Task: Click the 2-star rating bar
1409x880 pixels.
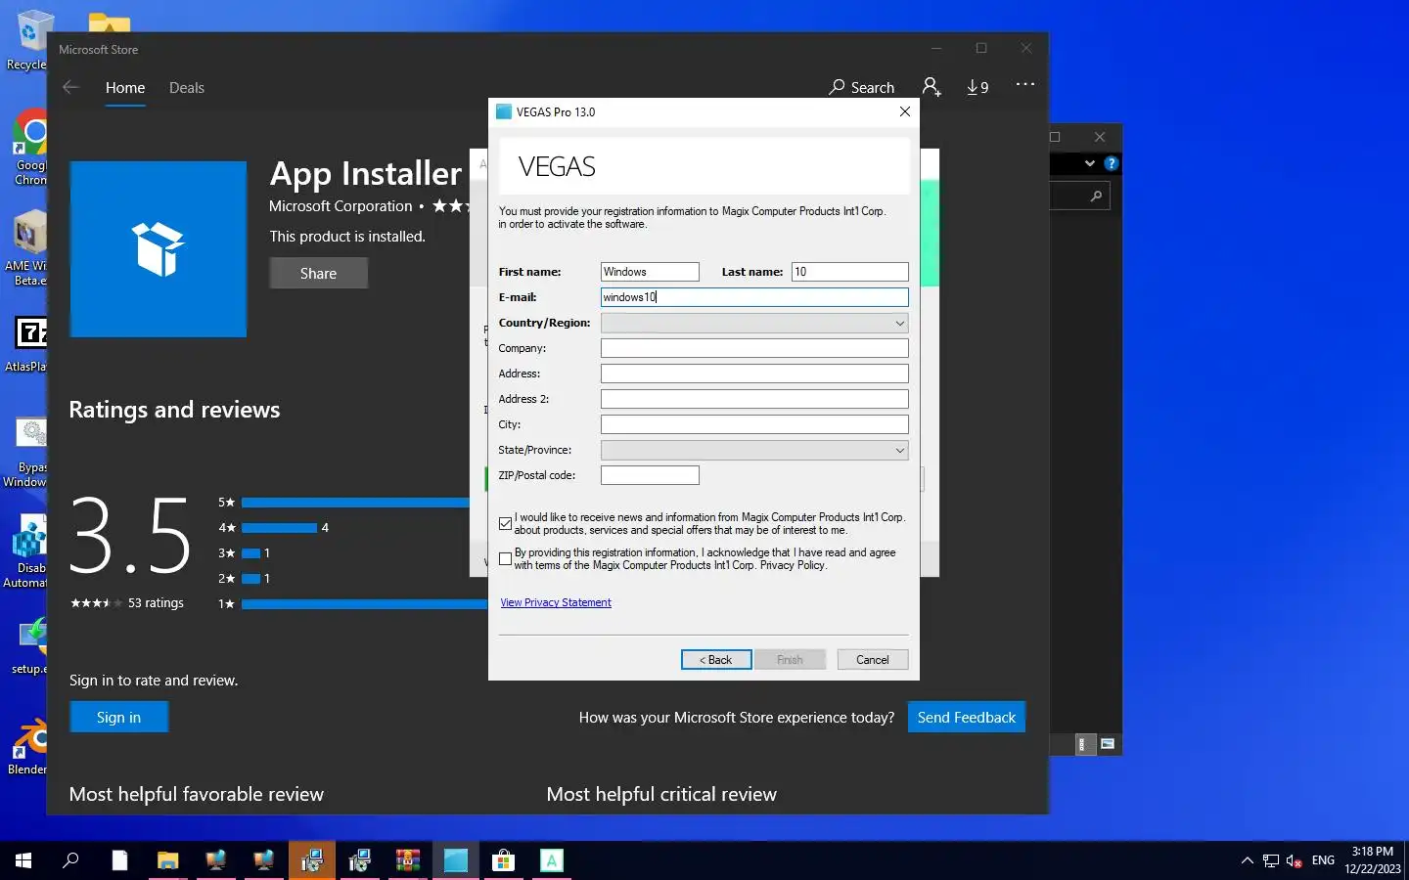Action: coord(250,579)
